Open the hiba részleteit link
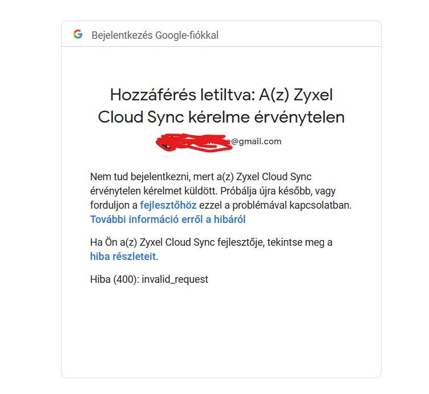 pyautogui.click(x=123, y=257)
